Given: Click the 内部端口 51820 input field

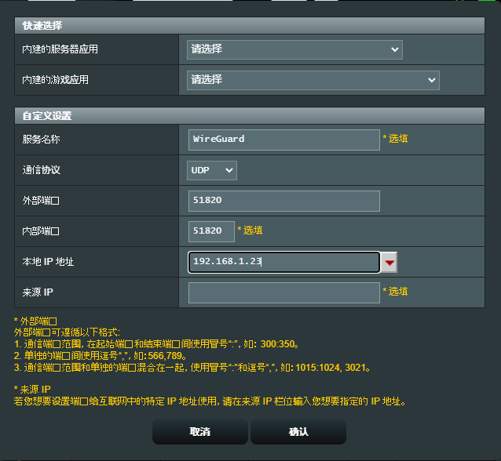Looking at the screenshot, I should (211, 231).
